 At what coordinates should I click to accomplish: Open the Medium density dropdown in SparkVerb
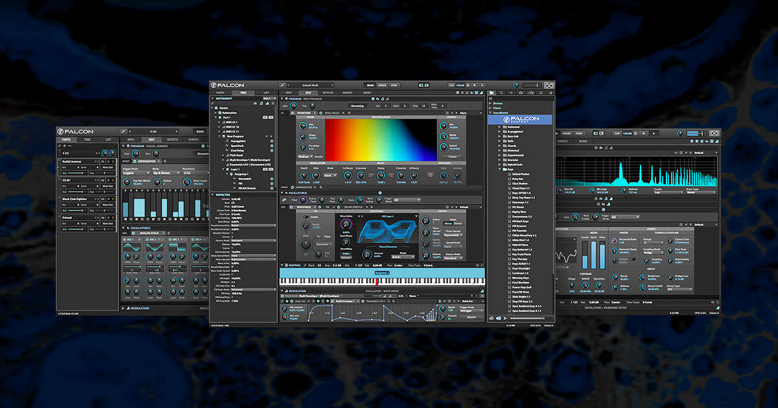point(305,156)
